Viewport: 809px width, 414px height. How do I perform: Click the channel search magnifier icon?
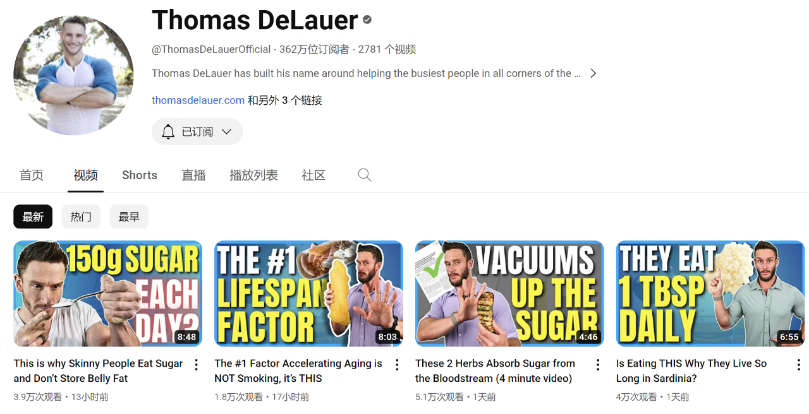(x=365, y=175)
